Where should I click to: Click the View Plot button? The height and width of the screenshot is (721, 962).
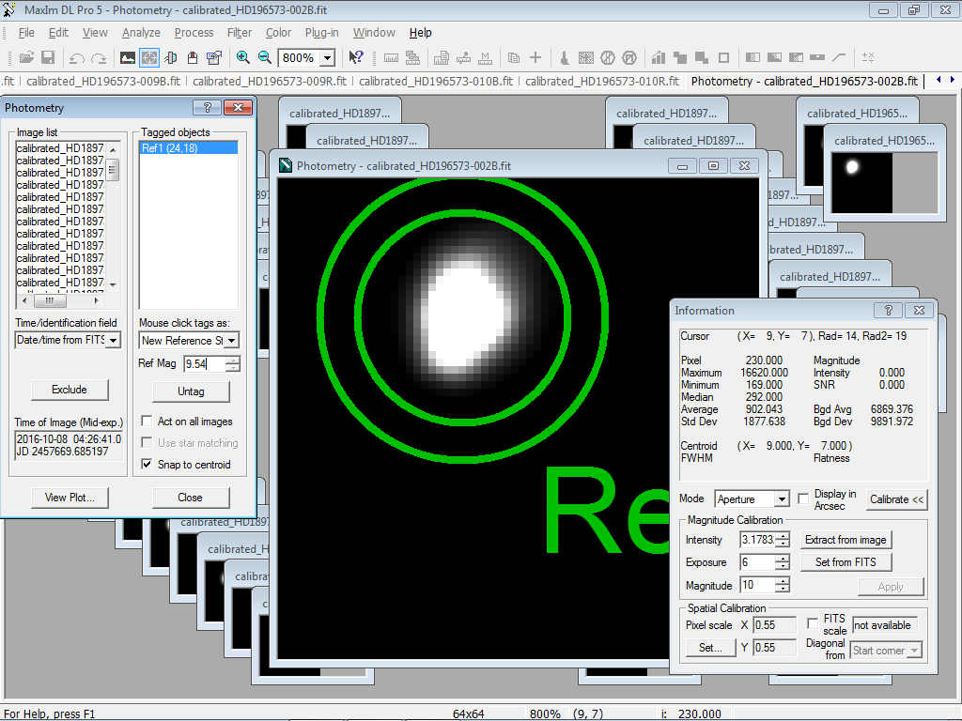(70, 498)
